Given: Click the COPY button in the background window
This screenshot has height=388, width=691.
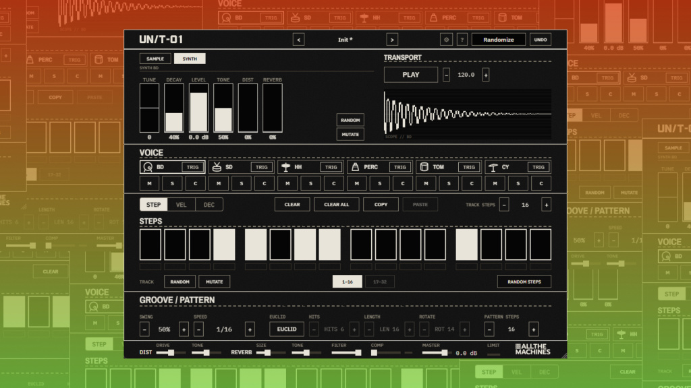Looking at the screenshot, I should [55, 97].
